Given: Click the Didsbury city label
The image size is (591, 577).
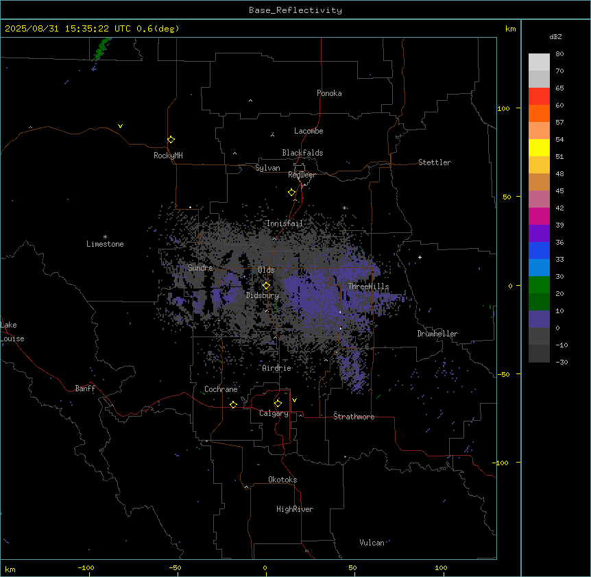Looking at the screenshot, I should [x=263, y=295].
